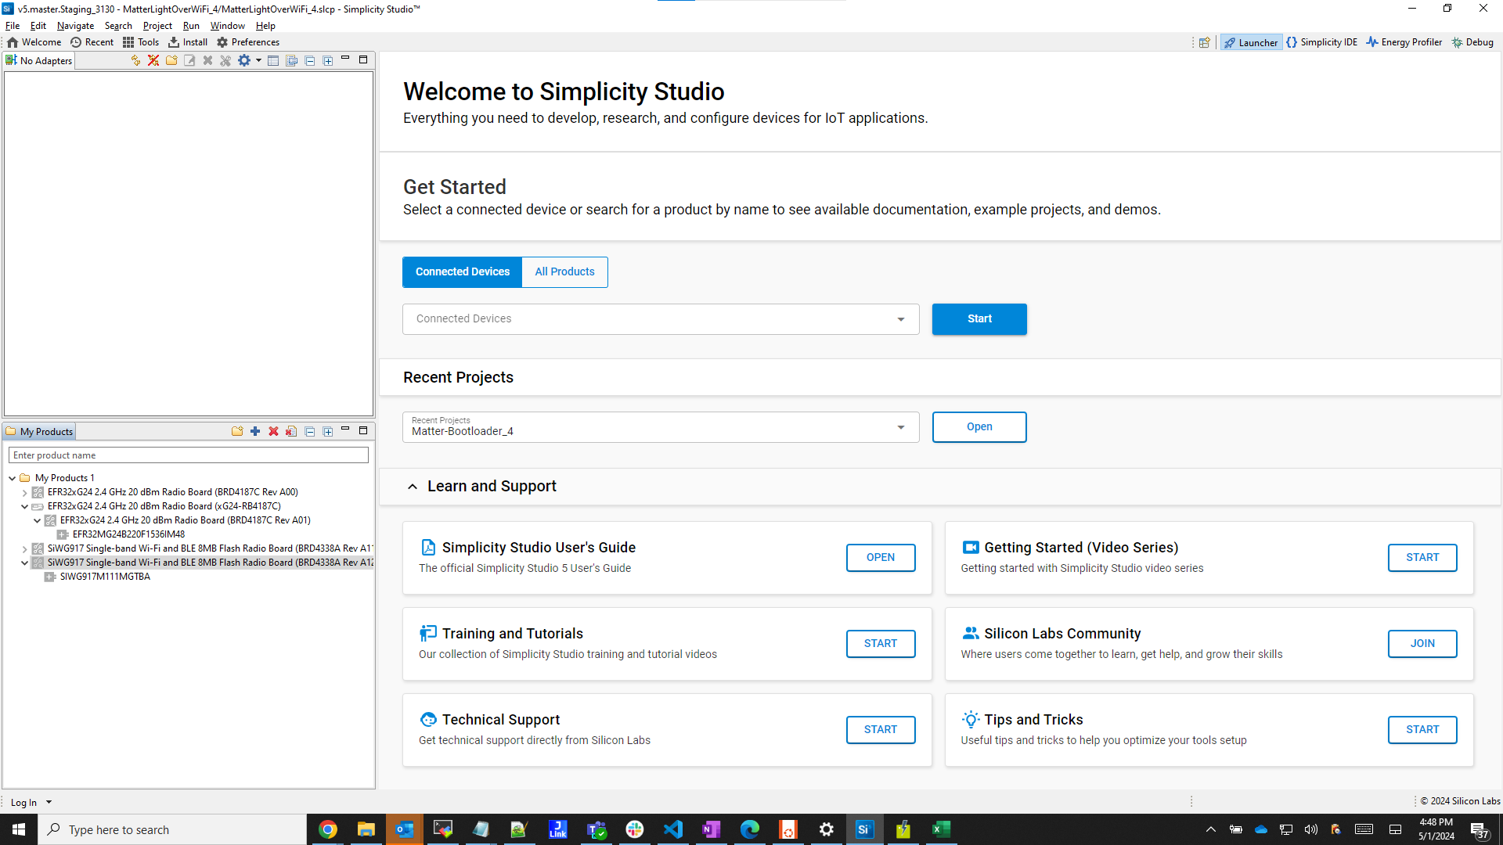Open the Tools grid button
Screen dimensions: 1503x845
(x=141, y=42)
